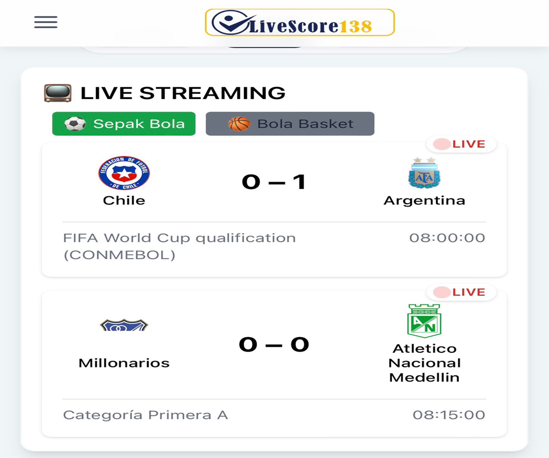Click the Argentina AFA crest

click(424, 173)
